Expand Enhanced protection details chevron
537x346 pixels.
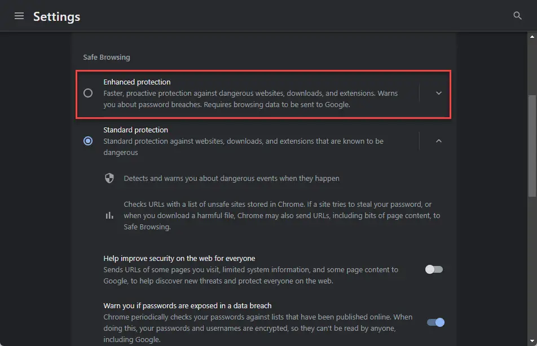tap(439, 93)
